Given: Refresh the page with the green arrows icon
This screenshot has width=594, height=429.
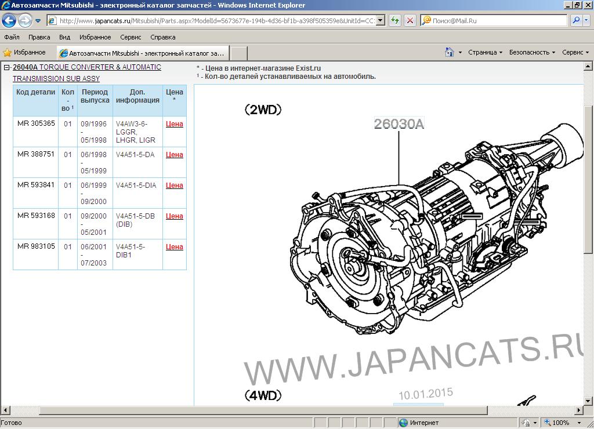Looking at the screenshot, I should pyautogui.click(x=395, y=20).
